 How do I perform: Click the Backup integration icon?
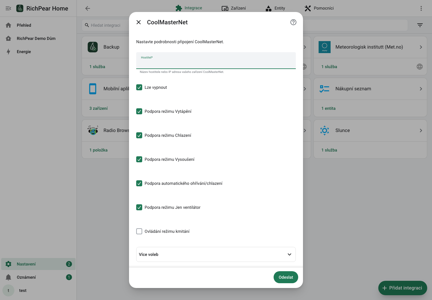tap(93, 47)
